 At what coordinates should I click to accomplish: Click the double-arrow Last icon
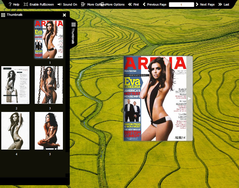tap(220, 5)
